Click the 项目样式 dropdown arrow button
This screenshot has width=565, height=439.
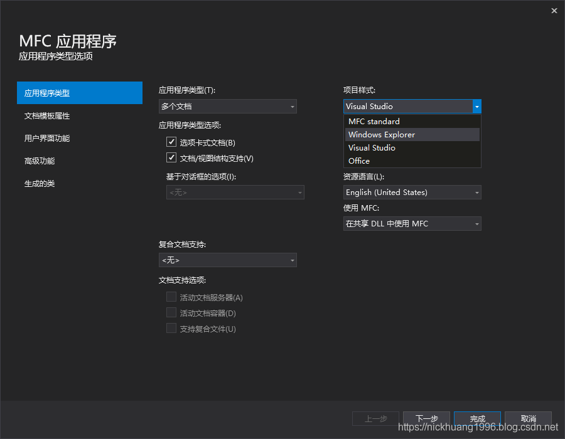(476, 107)
